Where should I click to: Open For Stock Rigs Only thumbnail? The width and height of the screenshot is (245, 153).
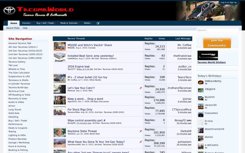tap(60, 111)
